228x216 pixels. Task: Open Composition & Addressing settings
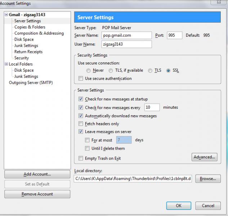(39, 33)
